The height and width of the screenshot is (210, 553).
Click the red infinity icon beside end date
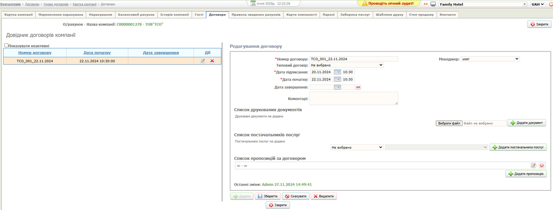[x=358, y=87]
